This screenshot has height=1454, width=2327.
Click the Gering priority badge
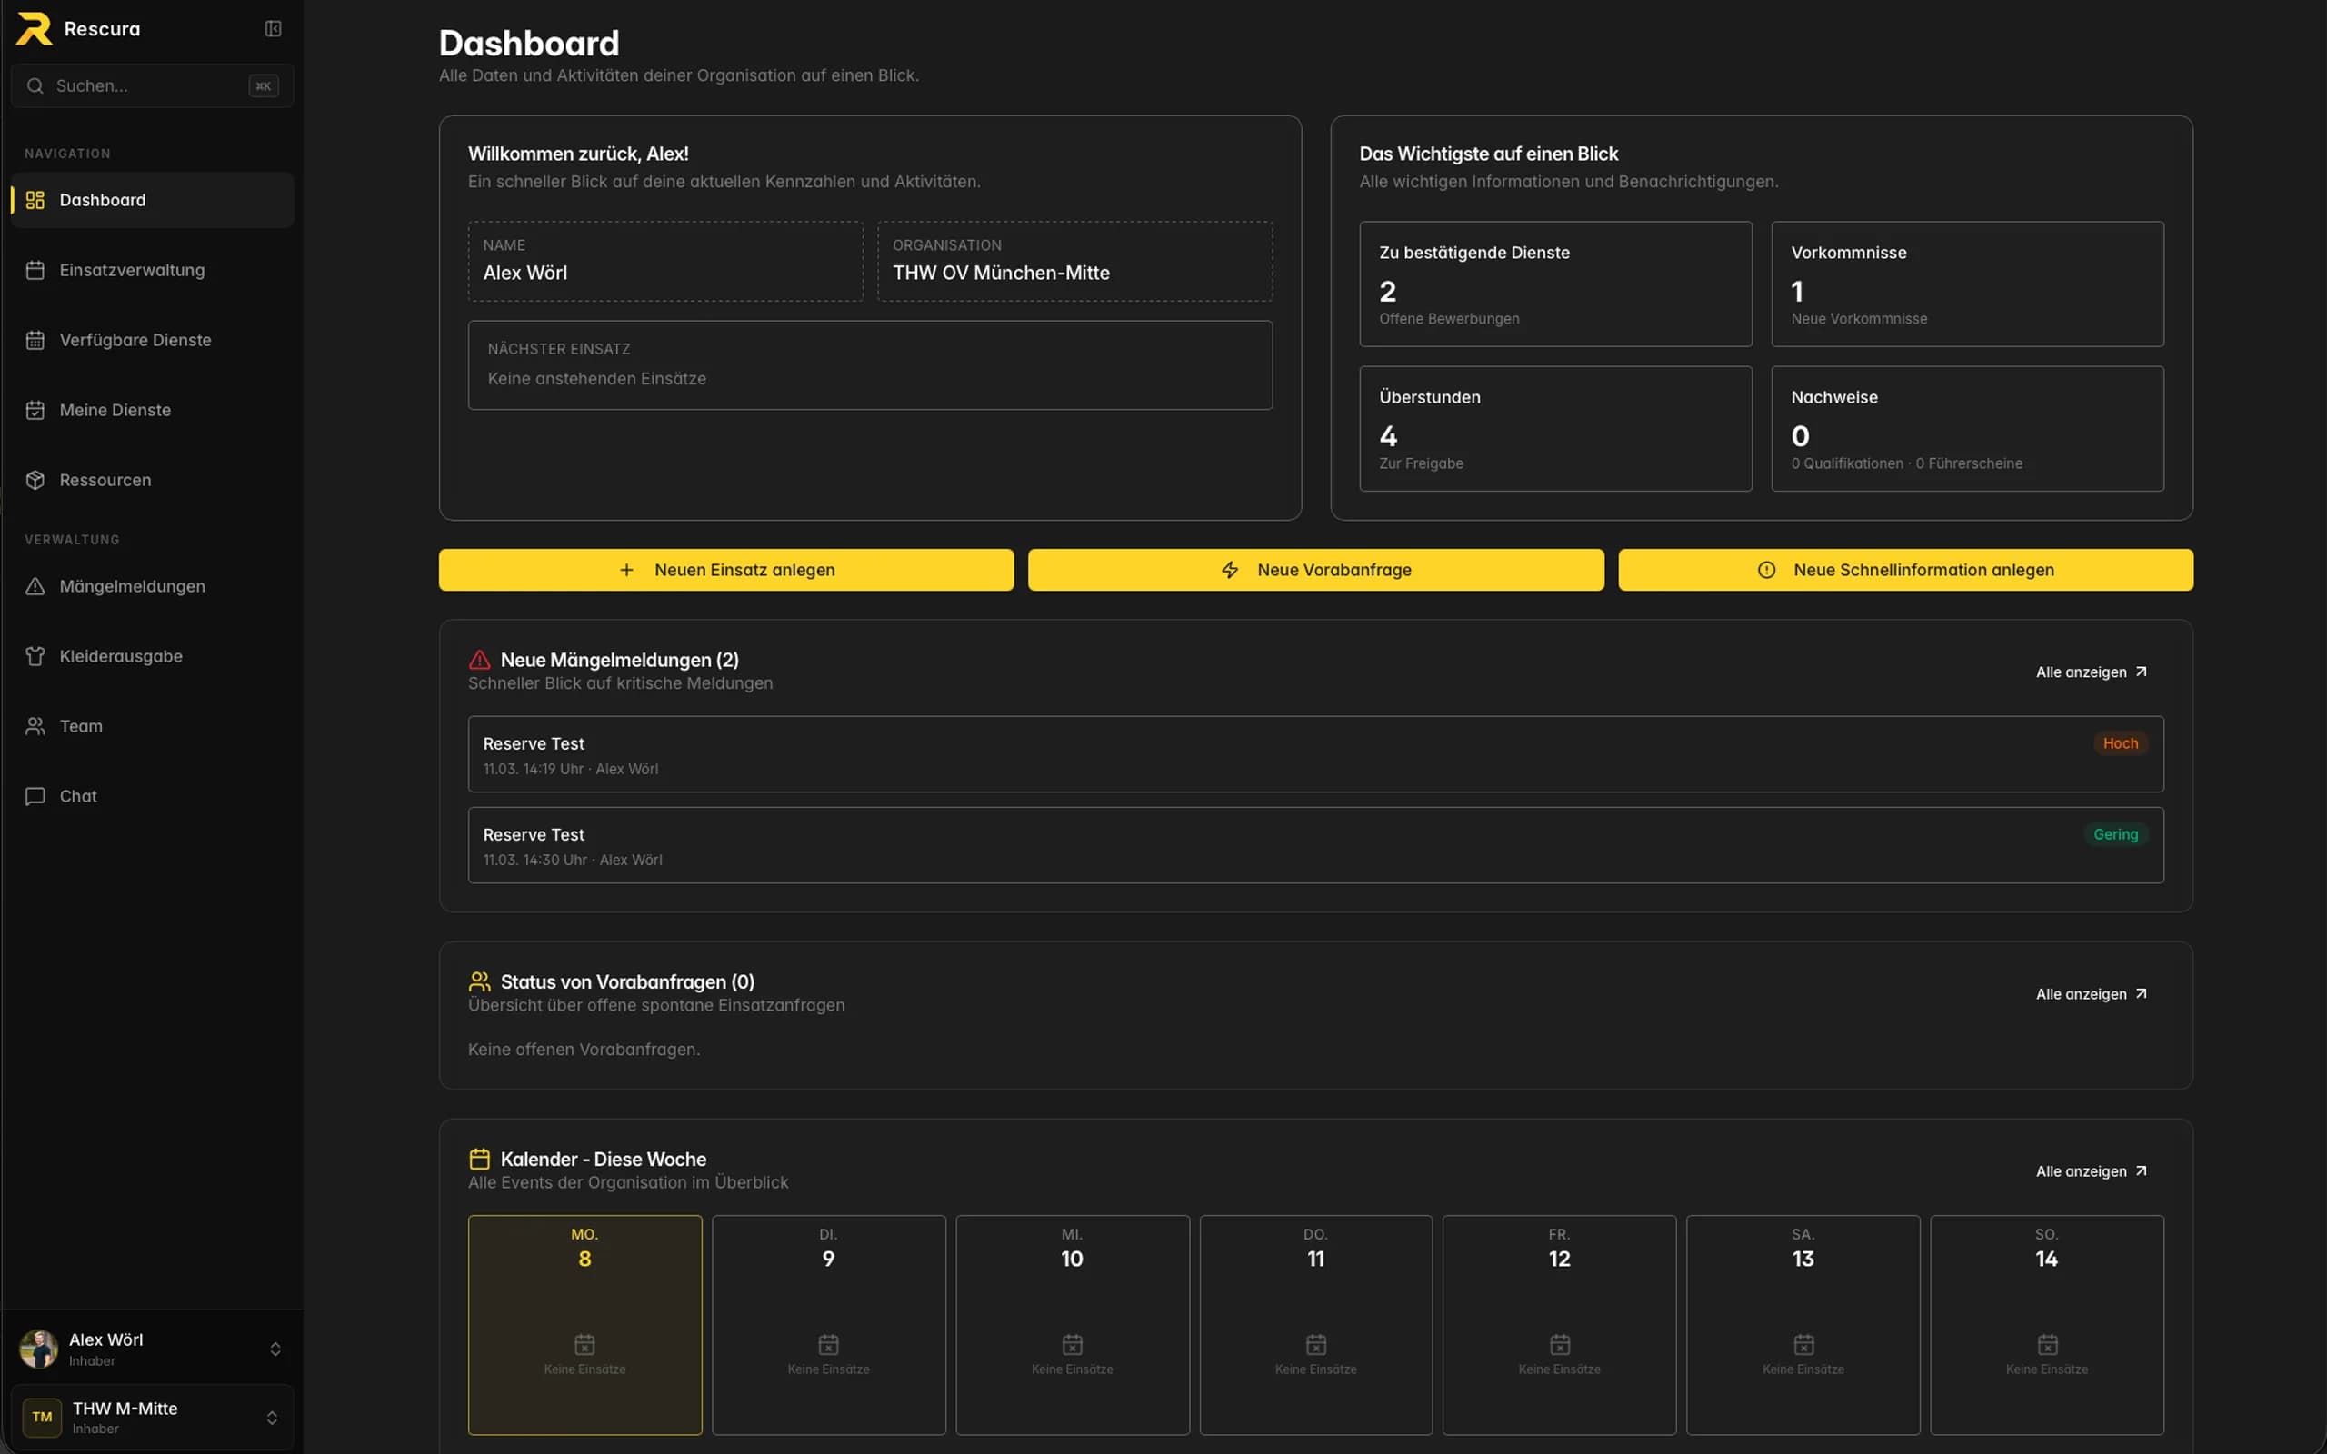pos(2115,835)
